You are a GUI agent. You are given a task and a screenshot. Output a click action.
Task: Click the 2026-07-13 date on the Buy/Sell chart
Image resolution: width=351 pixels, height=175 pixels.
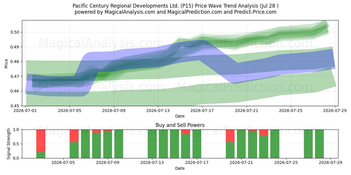pos(152,163)
